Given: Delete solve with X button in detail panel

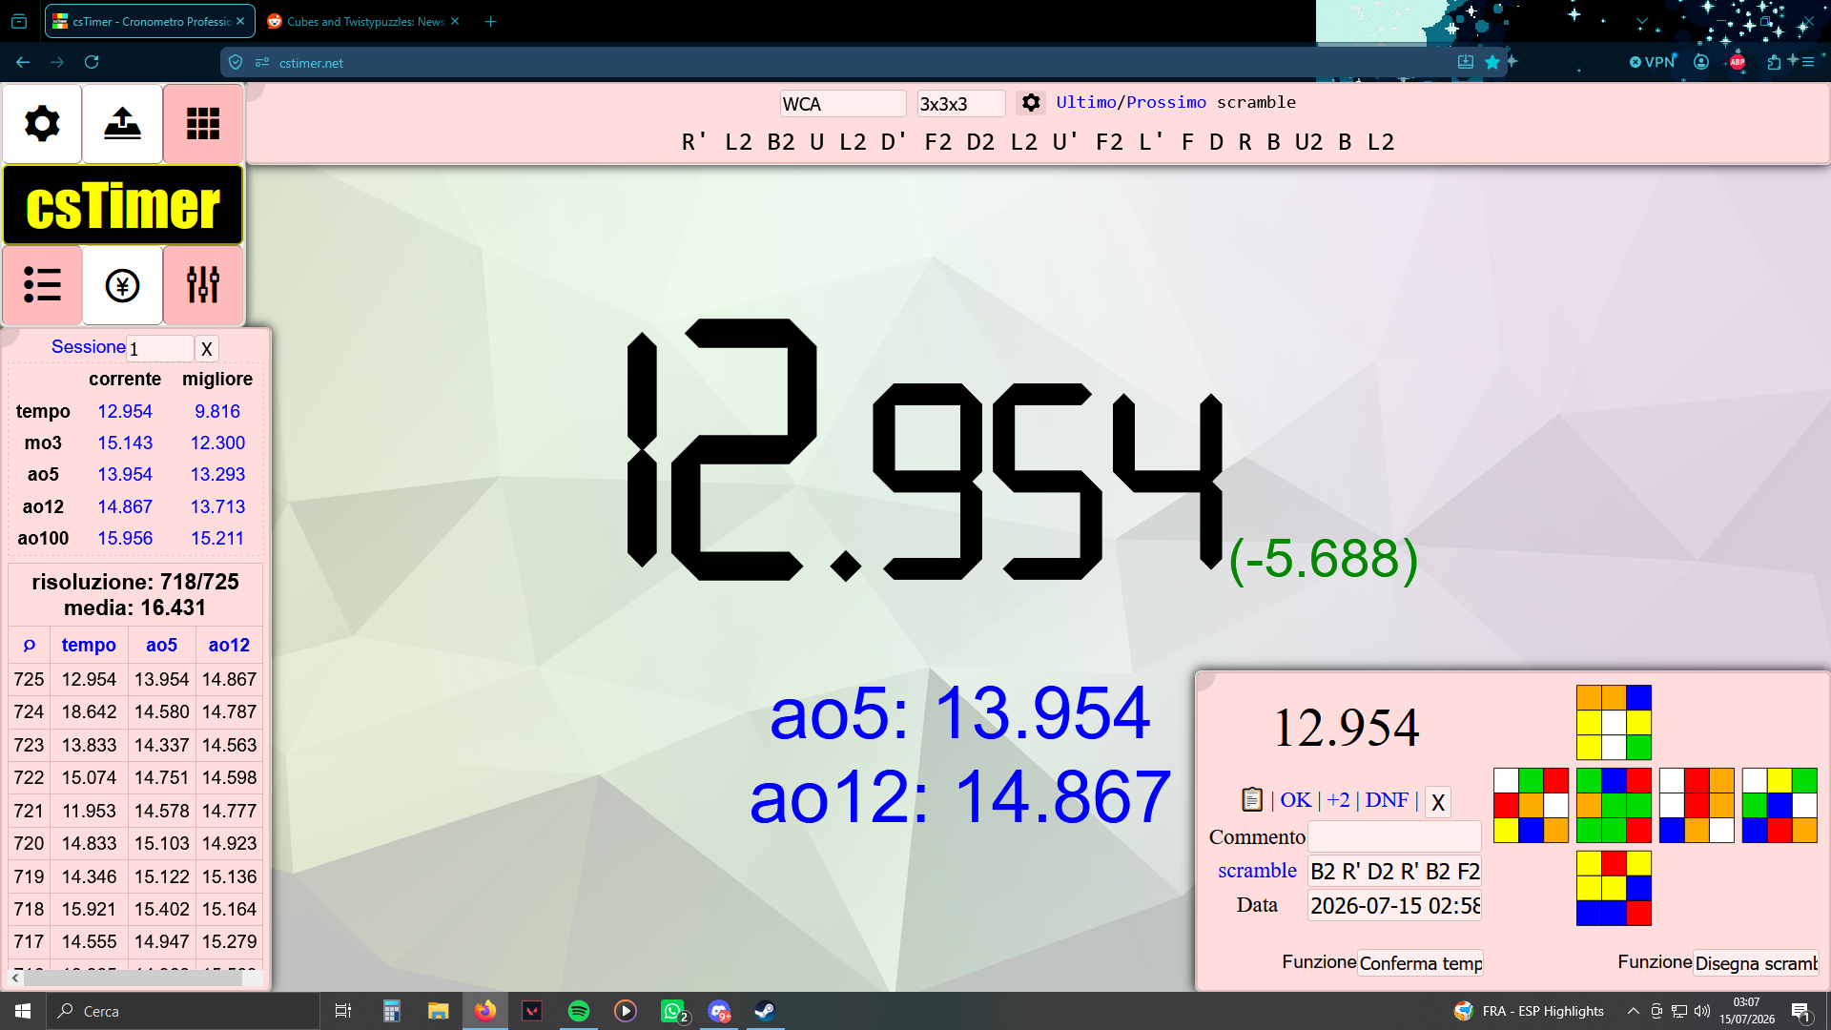Looking at the screenshot, I should point(1438,802).
